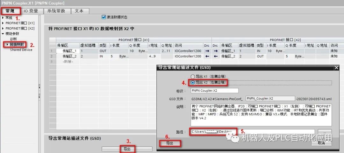Click the Q 地址 cell showing 2...11
This screenshot has width=344, height=153.
point(167,51)
